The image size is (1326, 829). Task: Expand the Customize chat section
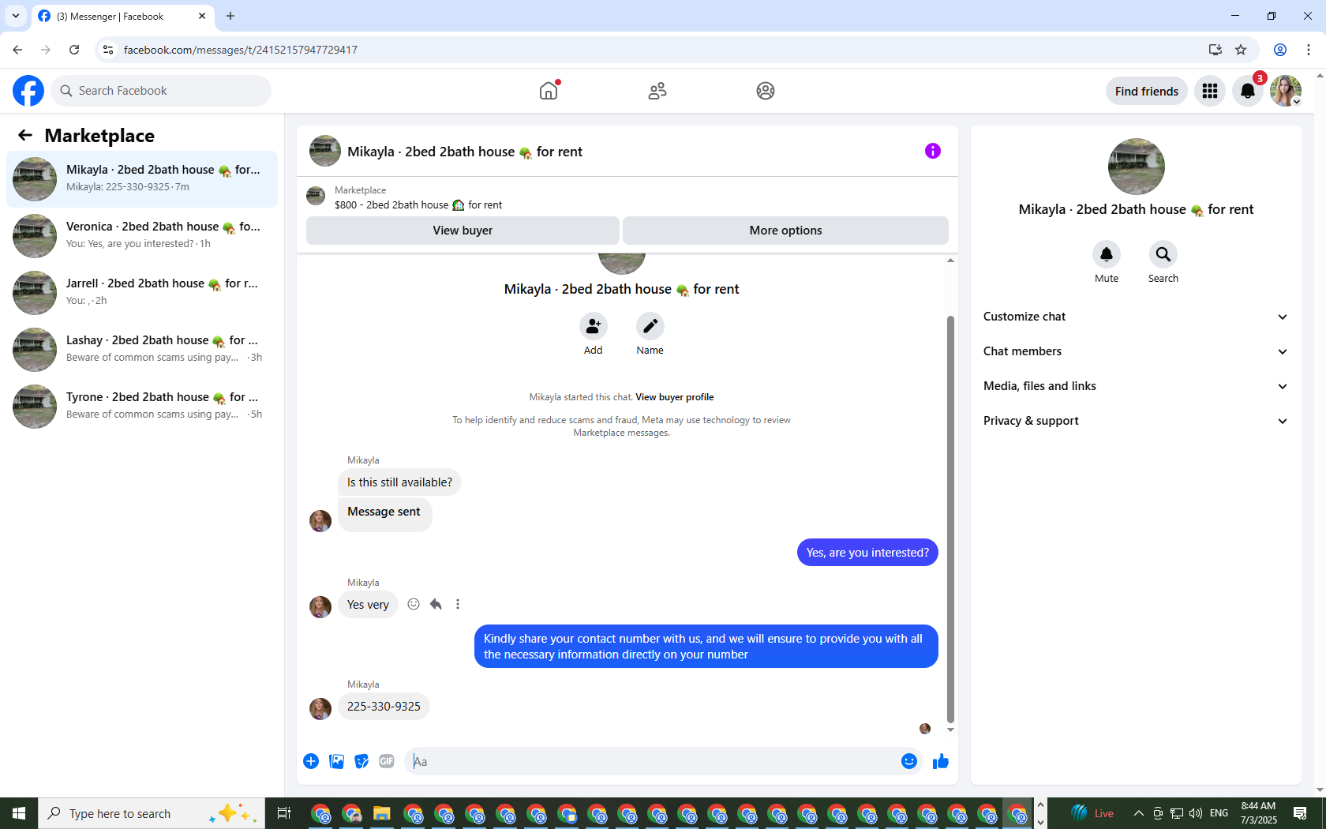[1136, 317]
